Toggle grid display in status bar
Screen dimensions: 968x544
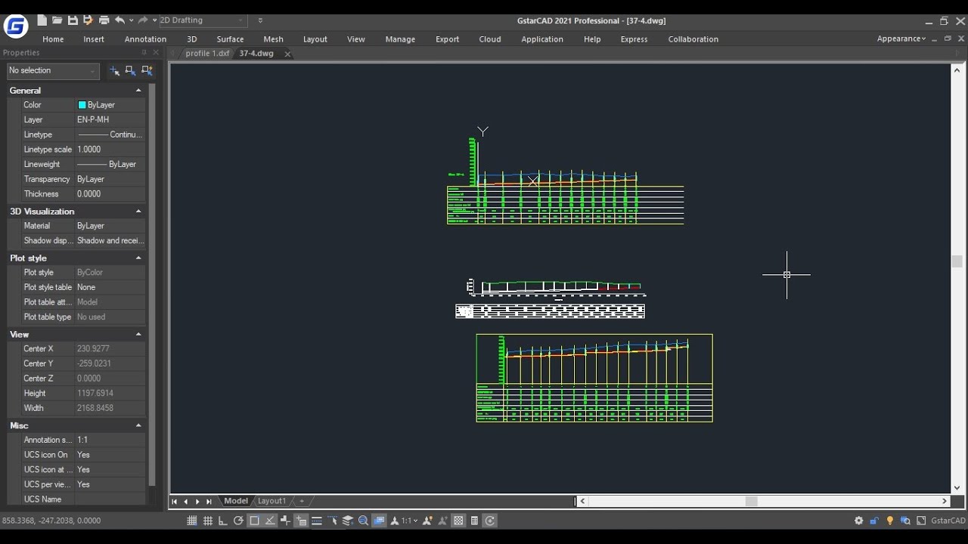(x=208, y=521)
